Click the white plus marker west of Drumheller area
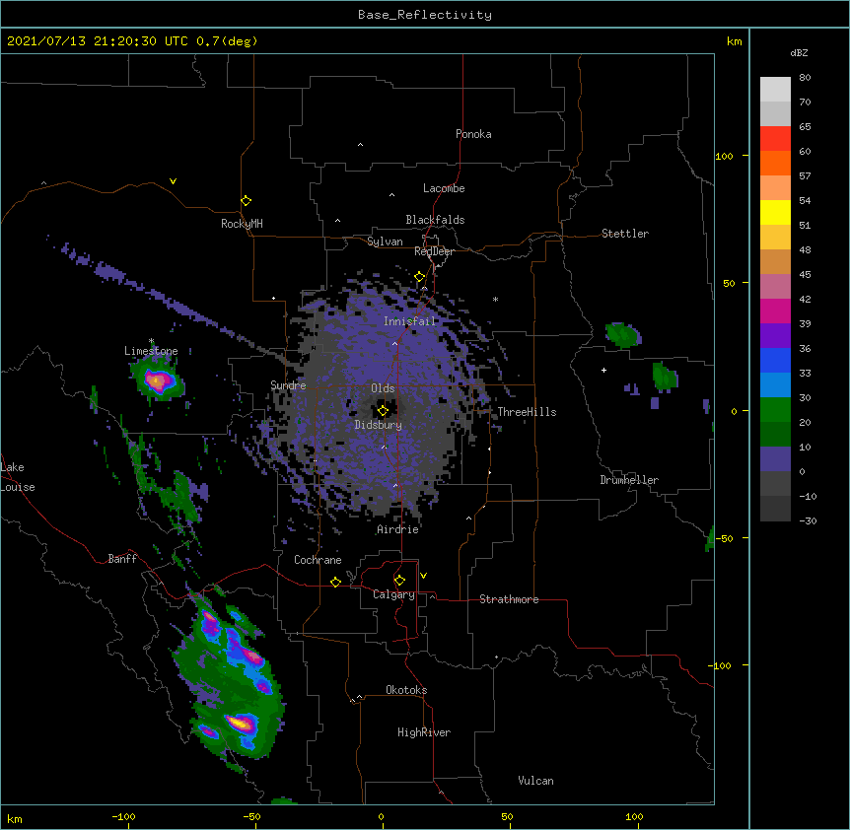This screenshot has height=830, width=850. [603, 370]
